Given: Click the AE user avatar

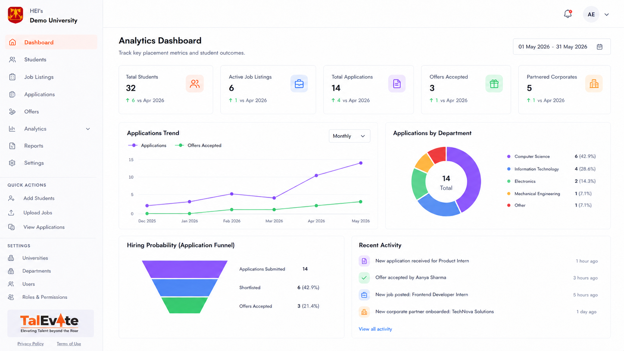Looking at the screenshot, I should 591,15.
